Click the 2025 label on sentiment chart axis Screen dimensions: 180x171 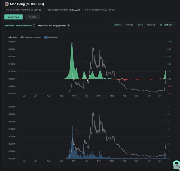(112, 96)
